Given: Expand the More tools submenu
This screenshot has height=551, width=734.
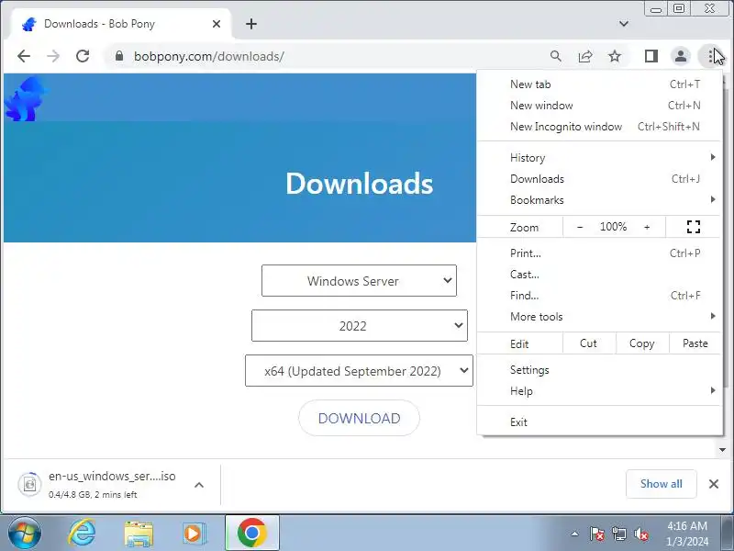Looking at the screenshot, I should (x=599, y=317).
